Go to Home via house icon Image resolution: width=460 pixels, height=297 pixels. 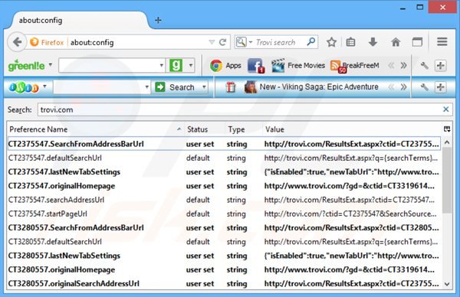pos(396,42)
